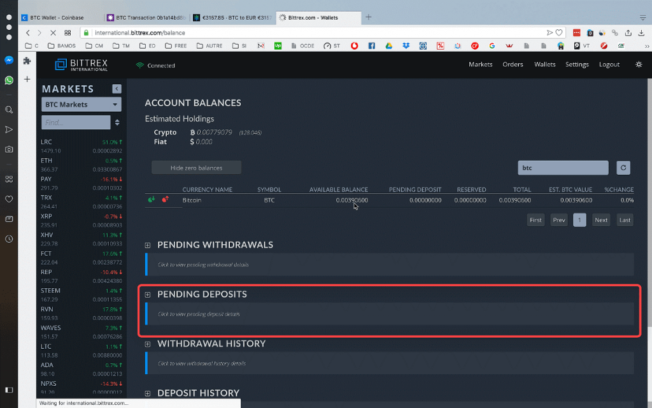Open the tab menu icon beside the tab strip
Screen dimensions: 652x408
coord(643,17)
